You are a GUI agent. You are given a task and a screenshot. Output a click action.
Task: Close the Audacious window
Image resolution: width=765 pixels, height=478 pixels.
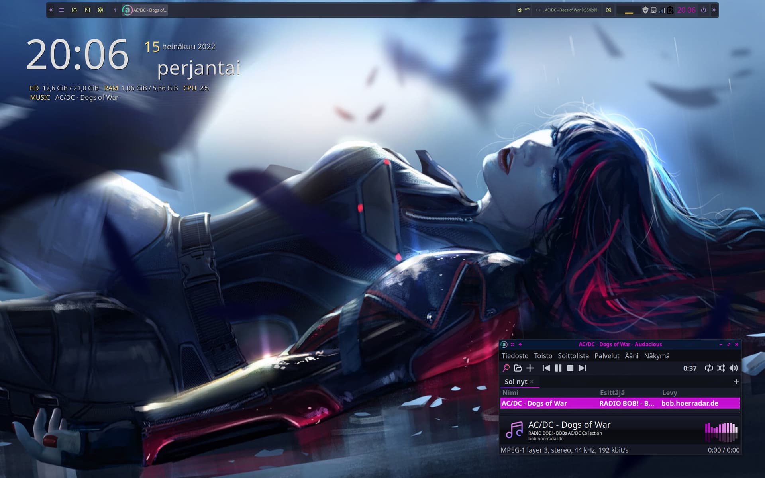(737, 344)
